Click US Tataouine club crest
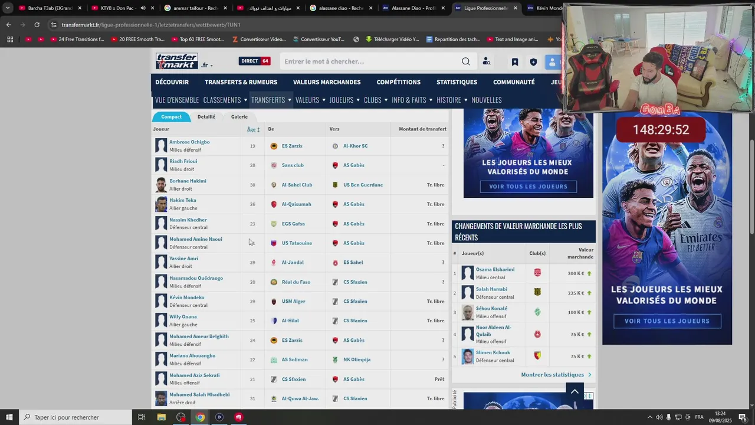 point(274,243)
